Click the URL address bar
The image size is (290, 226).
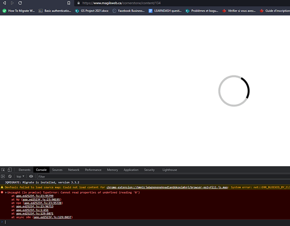point(135,3)
